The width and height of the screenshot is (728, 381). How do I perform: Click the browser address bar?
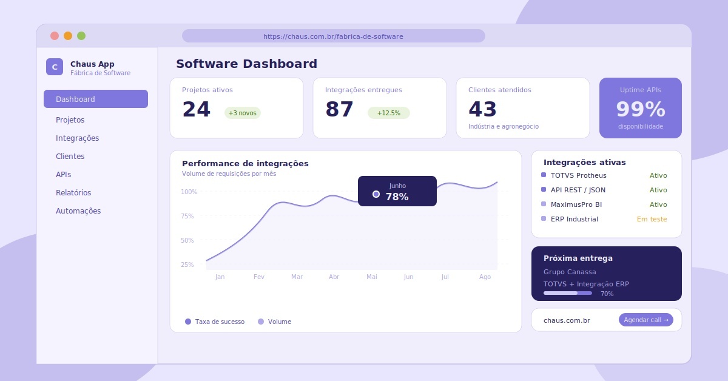click(334, 36)
